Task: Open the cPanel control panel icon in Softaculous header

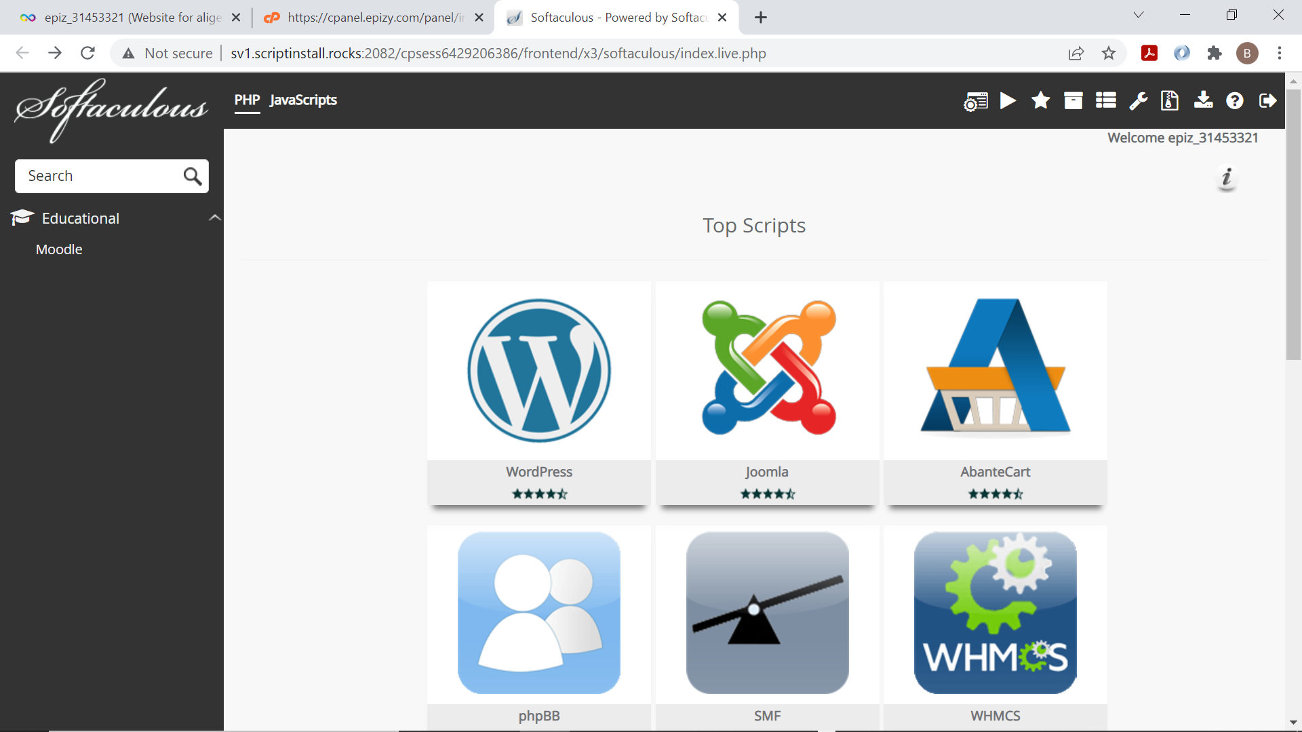Action: [x=975, y=101]
